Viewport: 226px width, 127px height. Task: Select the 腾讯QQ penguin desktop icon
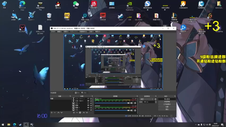tap(58, 5)
